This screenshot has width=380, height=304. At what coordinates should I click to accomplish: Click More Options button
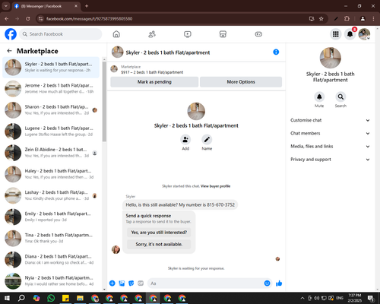pyautogui.click(x=241, y=82)
